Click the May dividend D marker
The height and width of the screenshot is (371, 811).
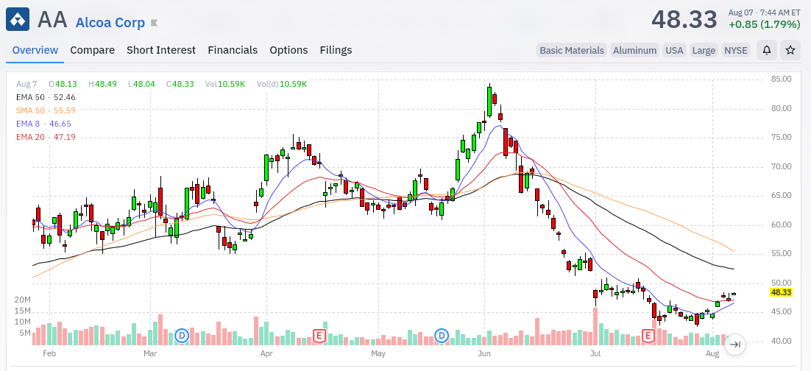[x=442, y=336]
